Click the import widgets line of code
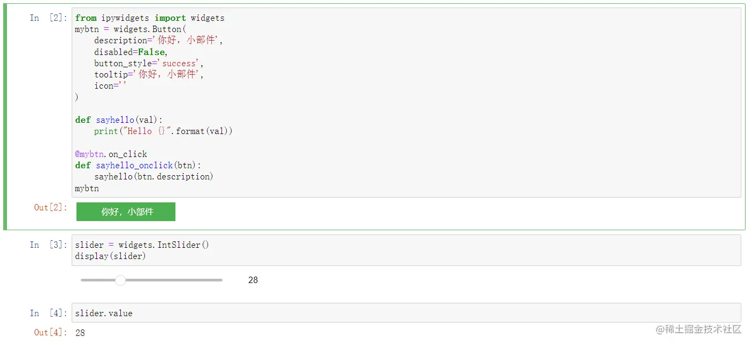The height and width of the screenshot is (345, 752). [x=149, y=18]
